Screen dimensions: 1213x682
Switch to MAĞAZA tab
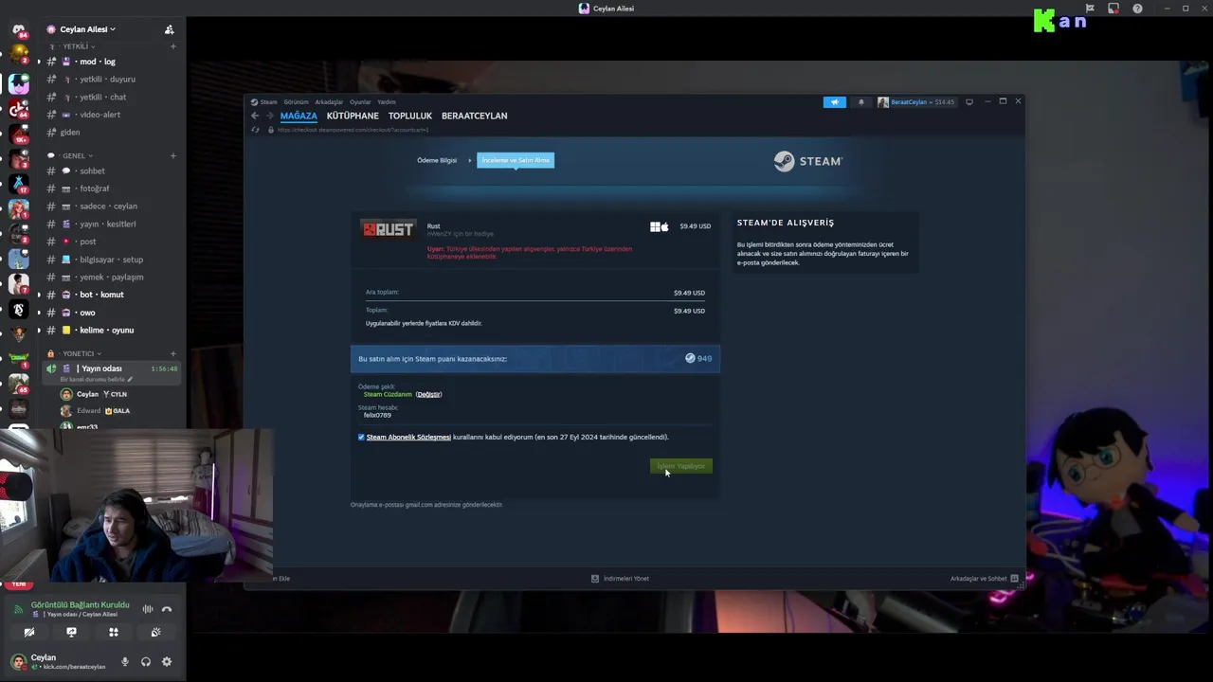tap(299, 116)
